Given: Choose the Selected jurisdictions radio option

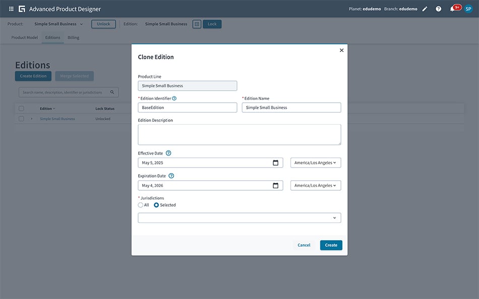Looking at the screenshot, I should coord(156,205).
